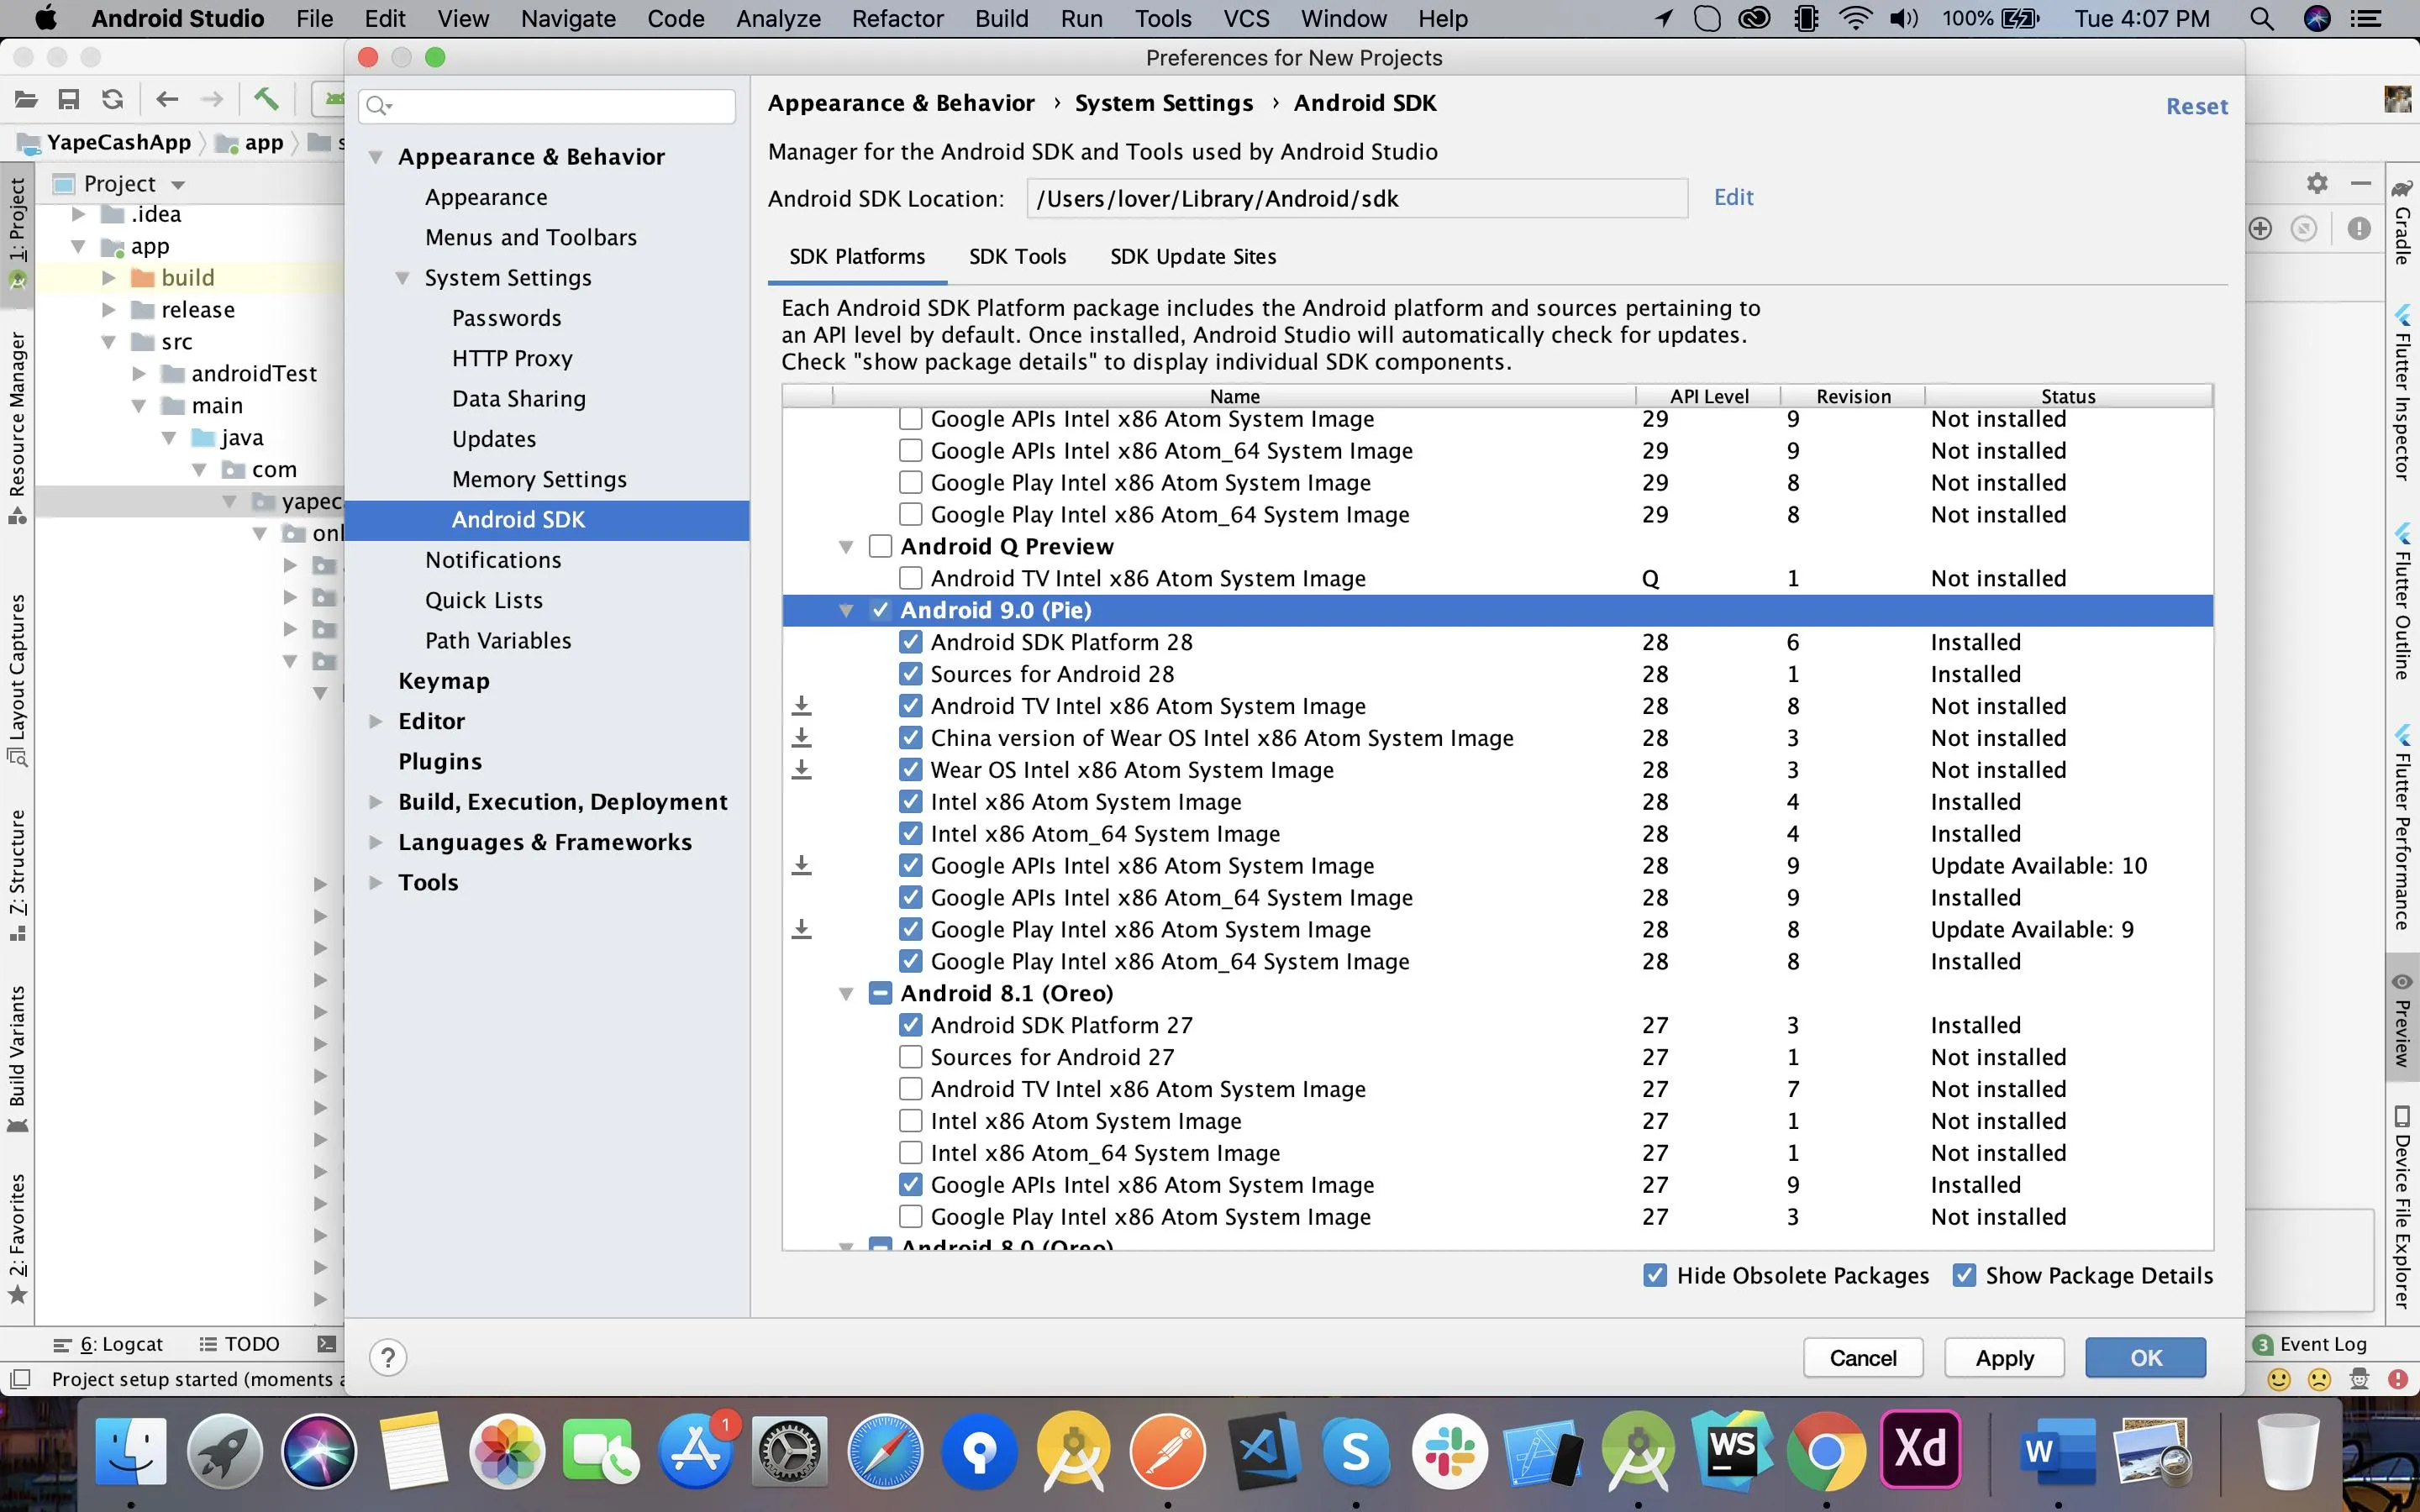Open the Terminal tool window icon
This screenshot has height=1512, width=2420.
[x=326, y=1344]
